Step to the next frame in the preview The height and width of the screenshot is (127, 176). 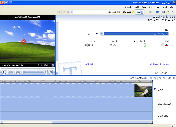(20, 72)
